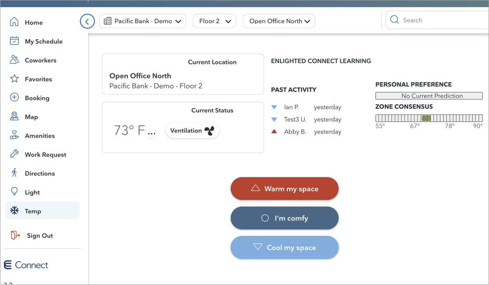Image resolution: width=489 pixels, height=285 pixels.
Task: Choose the I'm comfy button
Action: [284, 218]
